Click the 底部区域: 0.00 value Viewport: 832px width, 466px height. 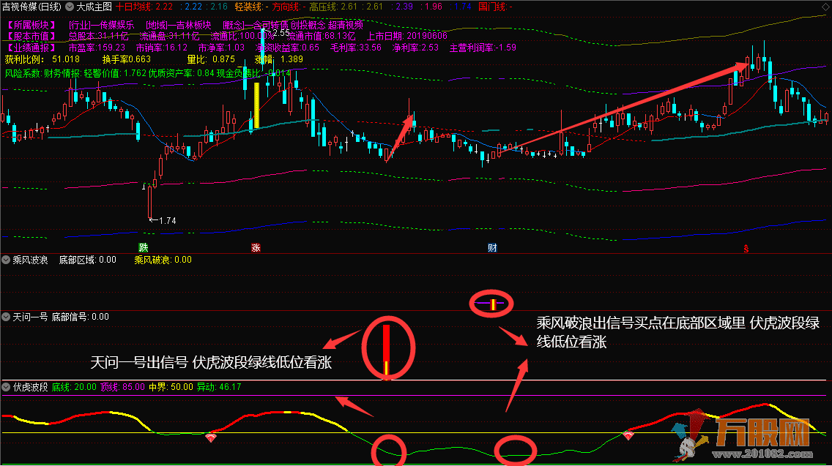(x=88, y=260)
